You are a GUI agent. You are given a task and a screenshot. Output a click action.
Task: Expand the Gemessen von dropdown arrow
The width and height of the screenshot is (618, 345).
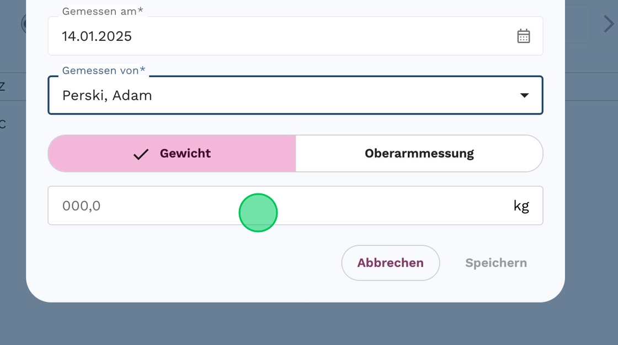(x=524, y=95)
